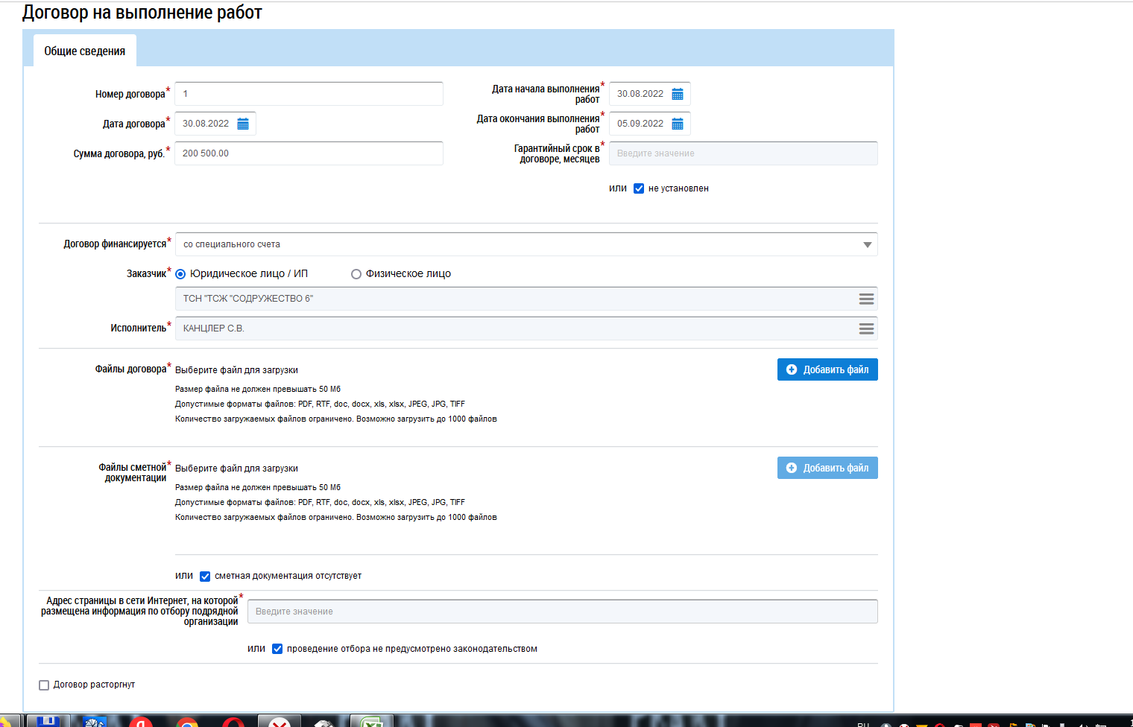Screen dimensions: 1133x727
Task: Open Opera browser from the taskbar
Action: pos(233,723)
